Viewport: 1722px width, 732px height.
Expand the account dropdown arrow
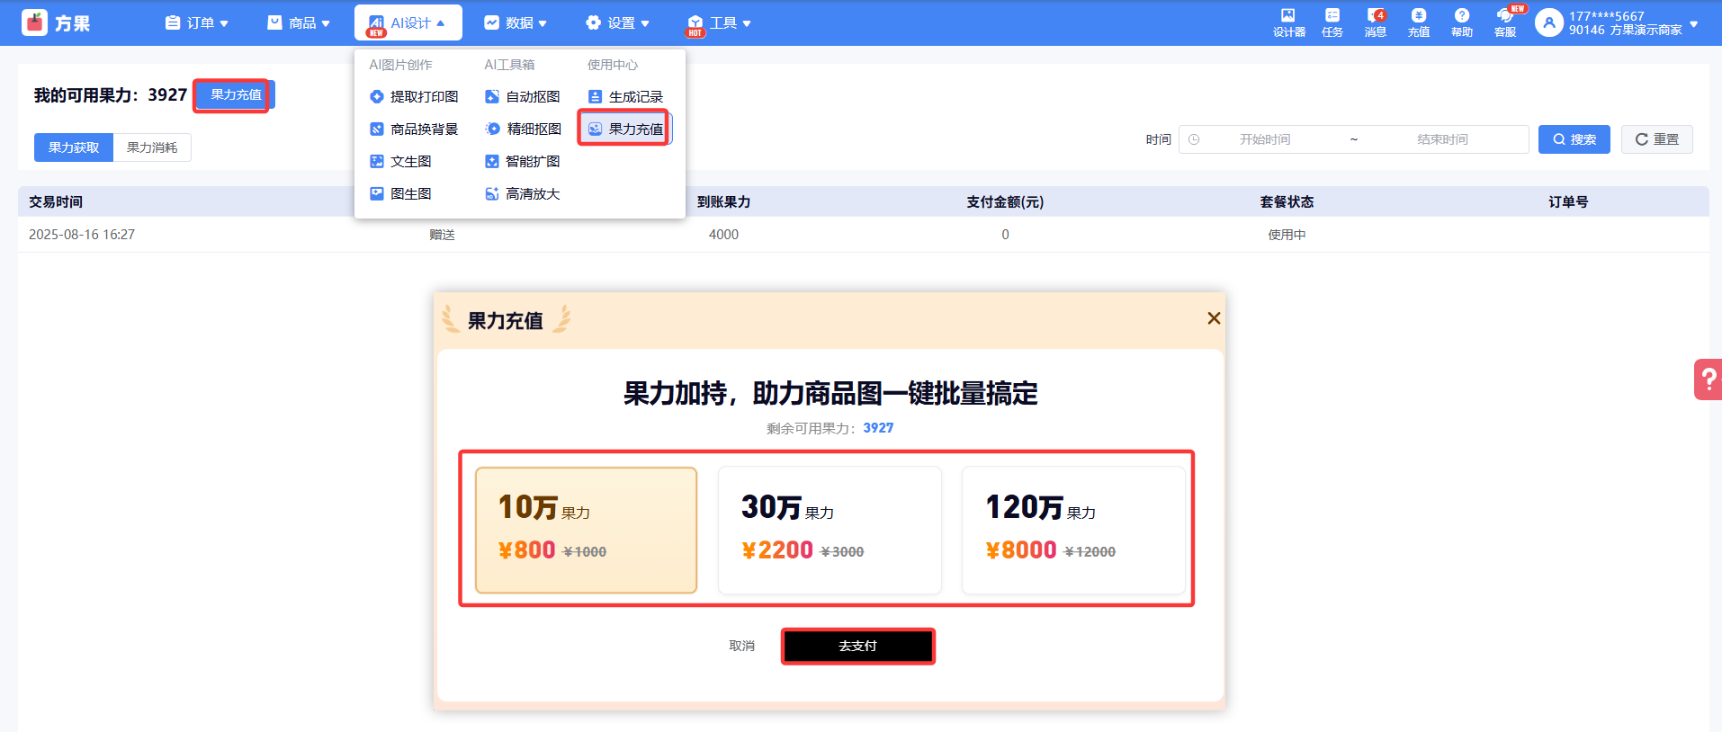click(1694, 24)
